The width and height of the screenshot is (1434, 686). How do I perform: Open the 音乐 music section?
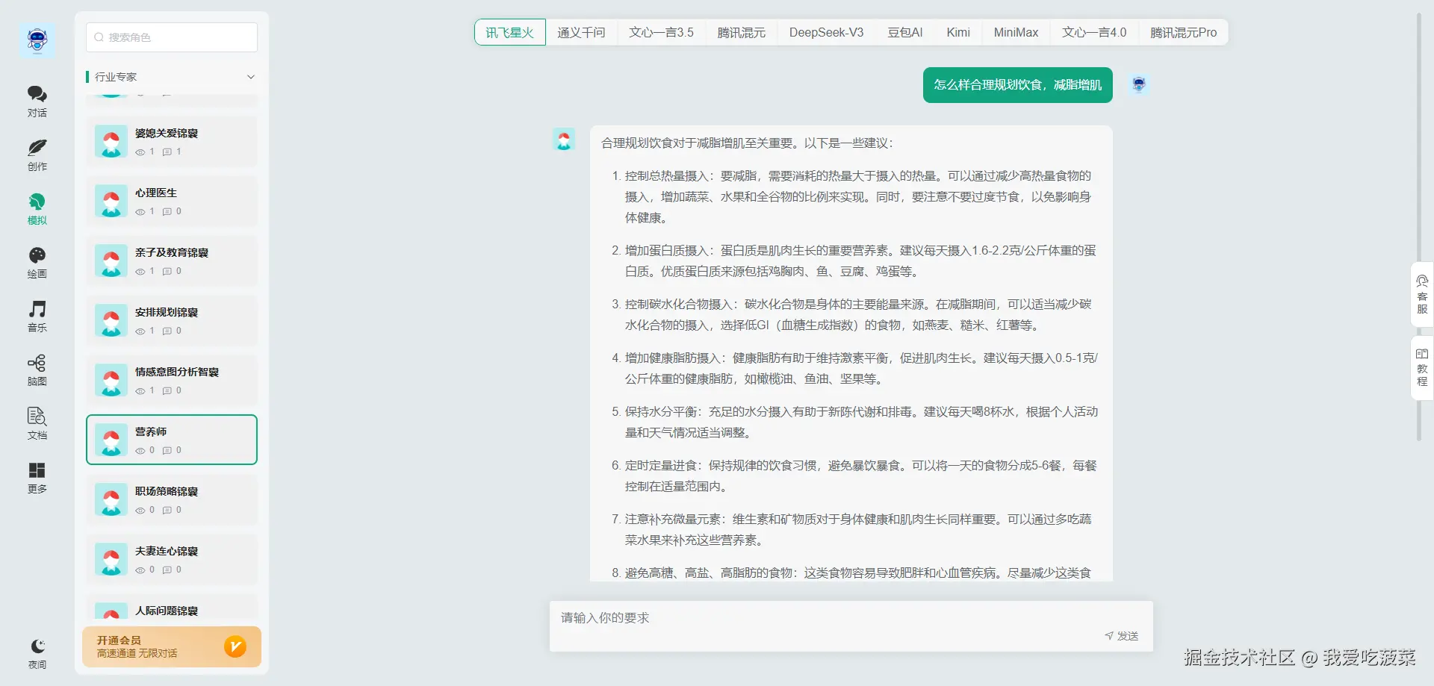(x=37, y=317)
